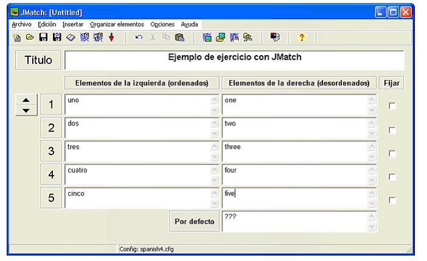Screen dimensions: 427x261
Task: Click the insert picture from folder icon
Action: (220, 37)
